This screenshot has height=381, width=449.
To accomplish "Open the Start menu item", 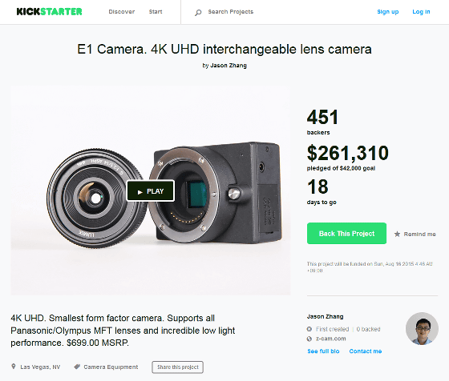I will [x=156, y=12].
